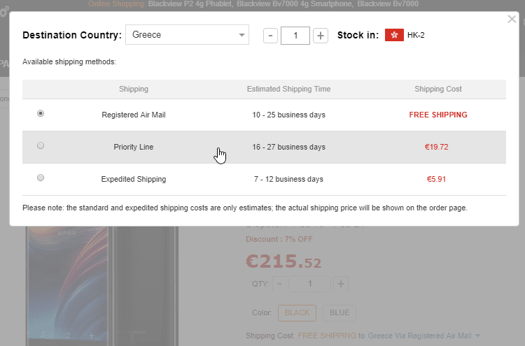Open the Destination Country dropdown

tap(186, 35)
